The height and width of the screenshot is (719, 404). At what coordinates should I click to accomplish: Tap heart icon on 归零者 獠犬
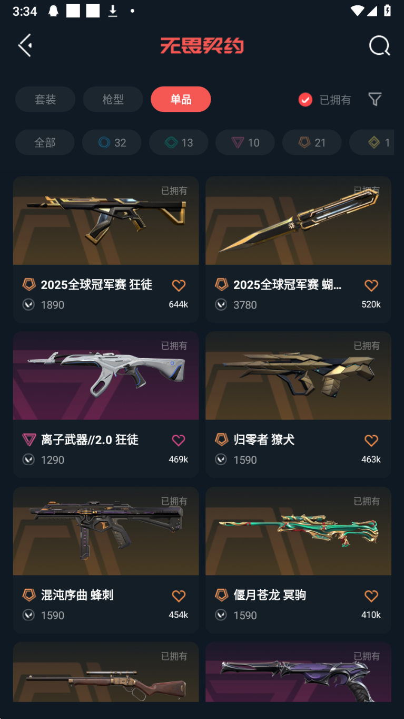click(x=371, y=440)
